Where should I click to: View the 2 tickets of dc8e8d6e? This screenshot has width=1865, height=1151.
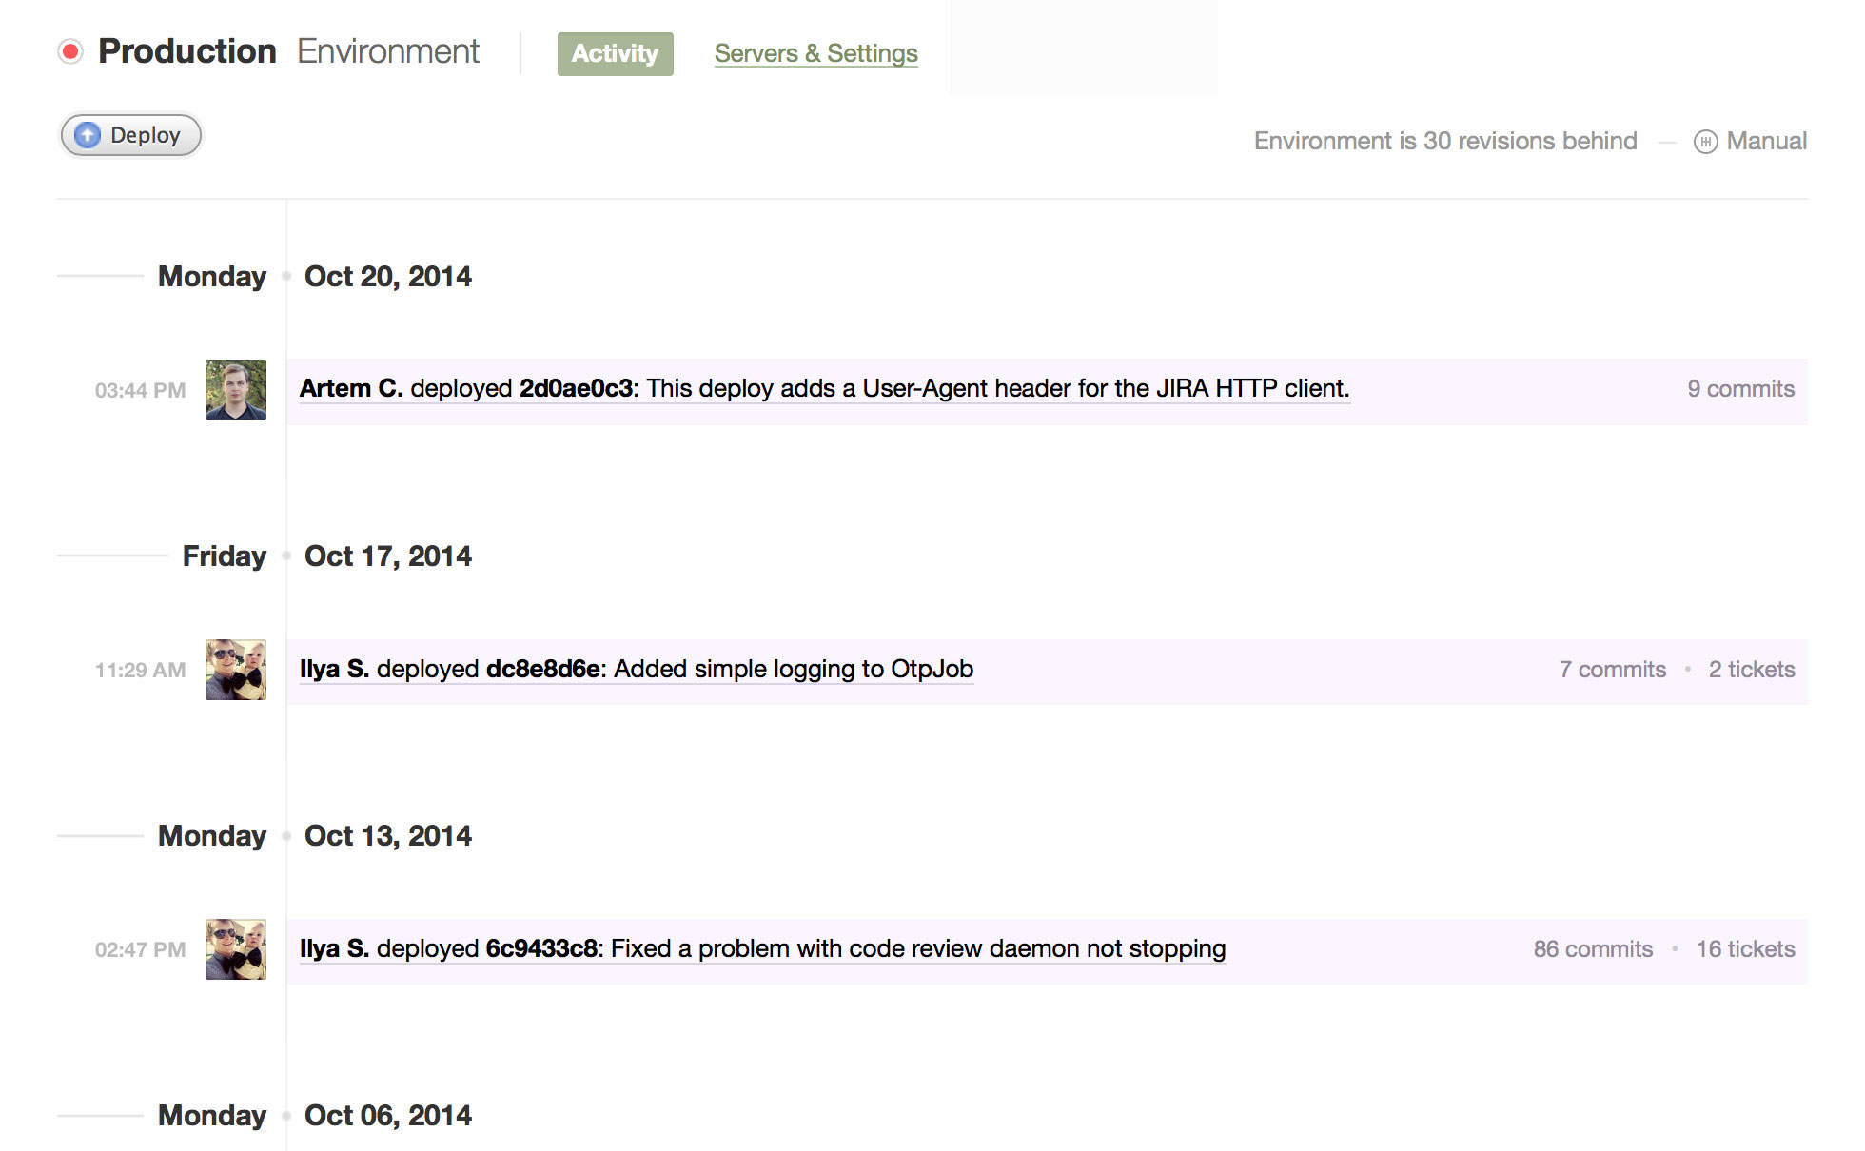coord(1752,670)
